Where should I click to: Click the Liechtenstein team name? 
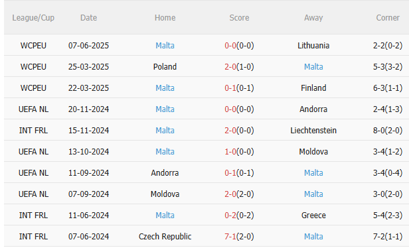tap(313, 130)
